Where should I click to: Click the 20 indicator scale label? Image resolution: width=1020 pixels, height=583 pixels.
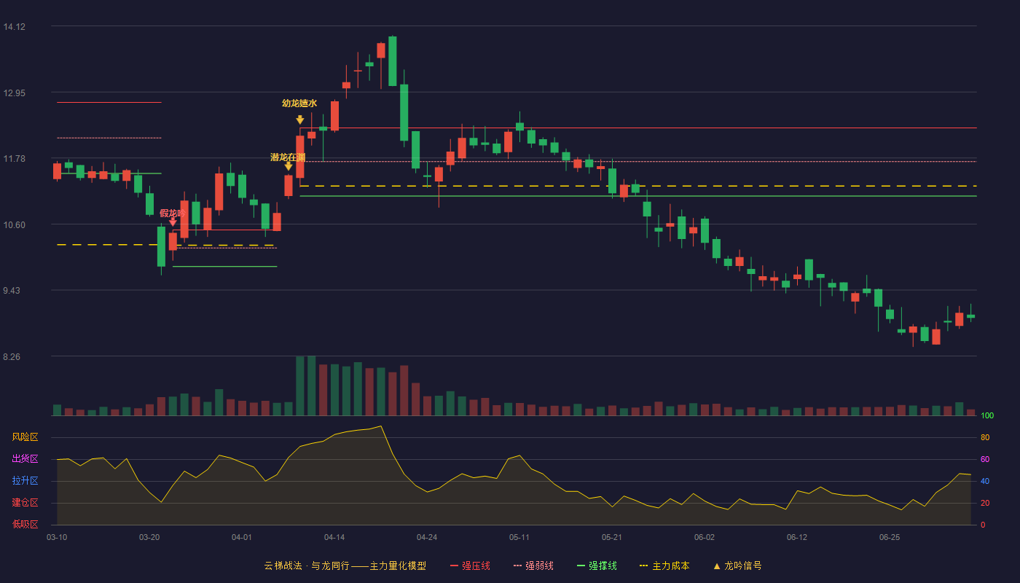click(x=985, y=504)
